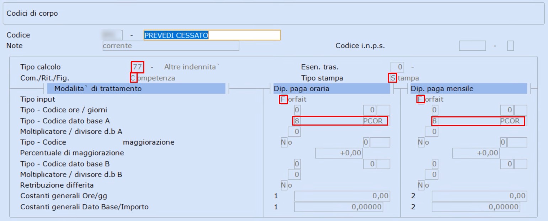Click the Tipo - Codice ore / giorni label

64,110
